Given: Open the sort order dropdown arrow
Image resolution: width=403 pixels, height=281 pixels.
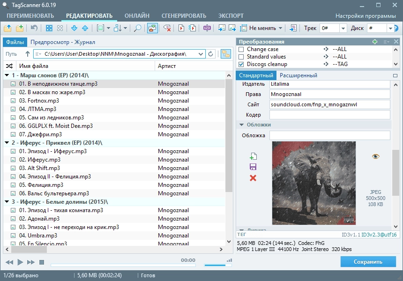Looking at the screenshot, I should tap(125, 28).
